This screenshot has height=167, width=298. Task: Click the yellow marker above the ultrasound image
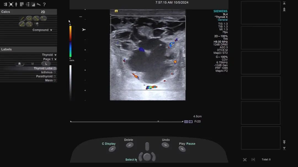pos(116,11)
